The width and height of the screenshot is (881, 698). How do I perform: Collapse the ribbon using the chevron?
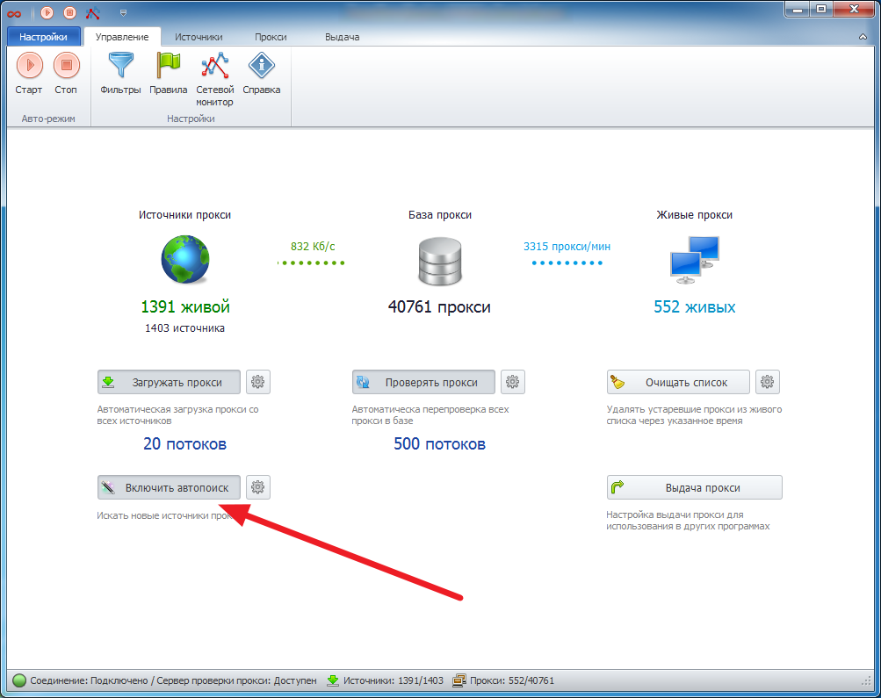[863, 37]
